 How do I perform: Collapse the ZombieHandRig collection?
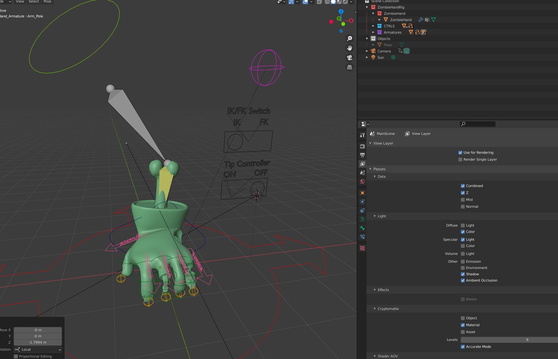tap(367, 7)
